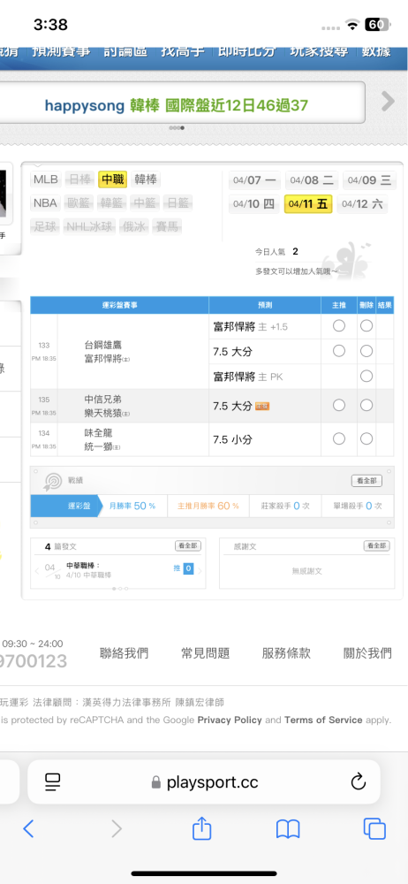Open 玩家搜尋 in top navigation

(319, 51)
